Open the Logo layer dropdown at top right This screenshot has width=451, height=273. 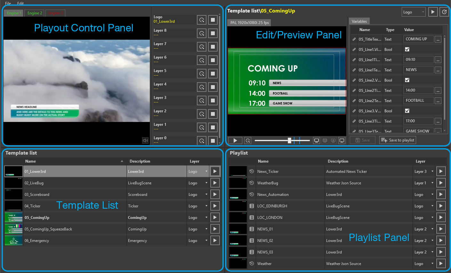[414, 12]
